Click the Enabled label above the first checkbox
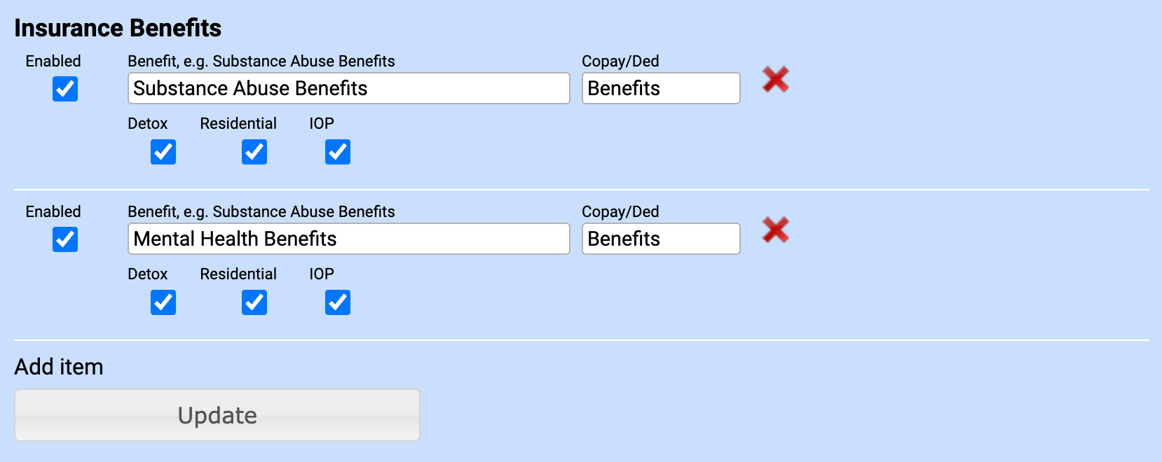Image resolution: width=1162 pixels, height=462 pixels. point(53,61)
